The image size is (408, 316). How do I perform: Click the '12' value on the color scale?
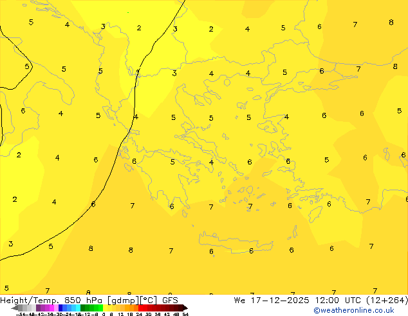(x=121, y=314)
